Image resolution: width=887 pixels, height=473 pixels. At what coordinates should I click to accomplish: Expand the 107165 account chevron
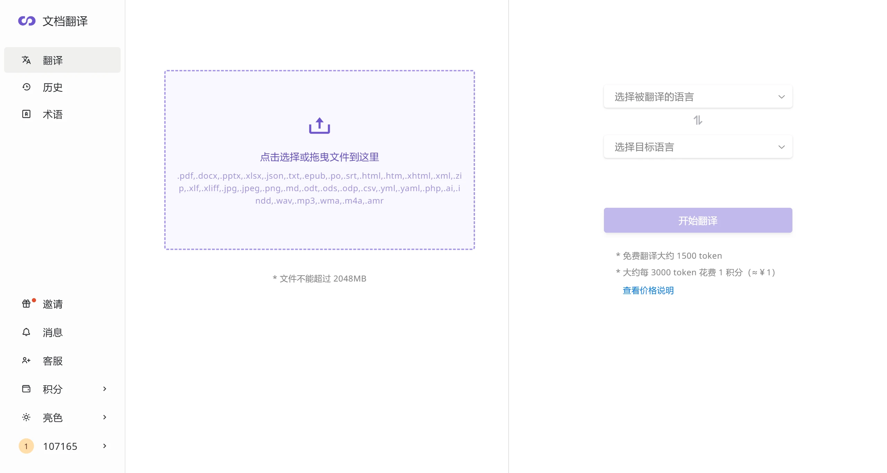(105, 446)
